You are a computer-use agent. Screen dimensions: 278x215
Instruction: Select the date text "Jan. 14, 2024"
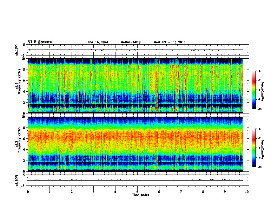tap(98, 42)
